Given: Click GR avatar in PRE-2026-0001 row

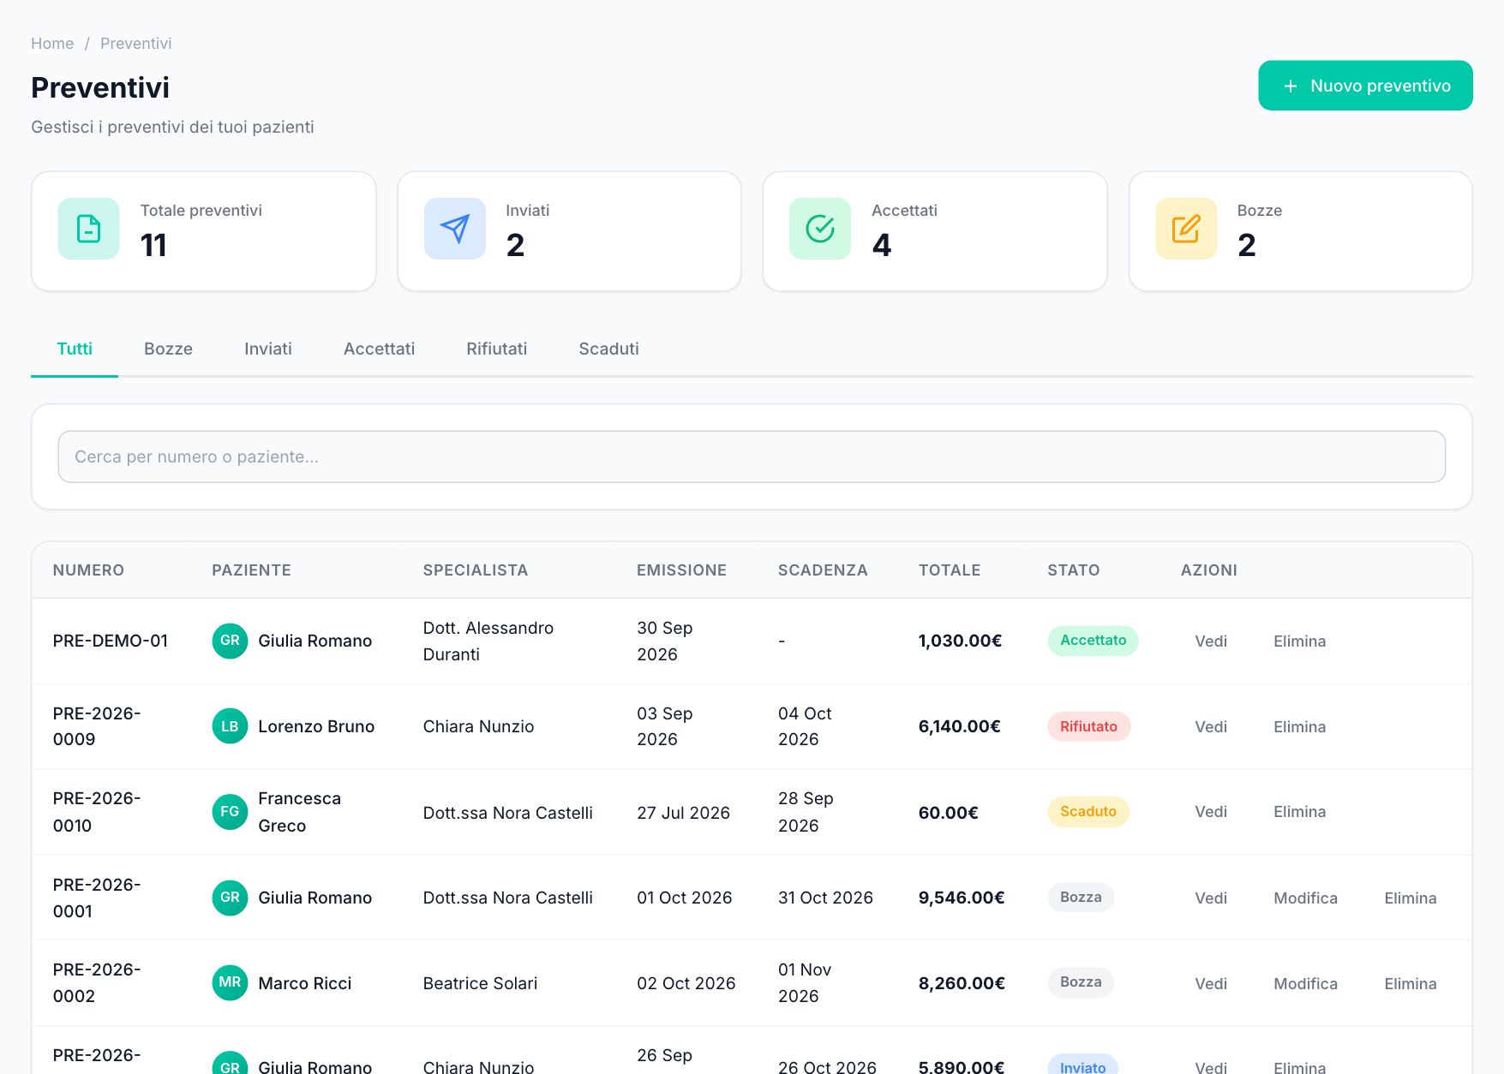Looking at the screenshot, I should pyautogui.click(x=230, y=898).
